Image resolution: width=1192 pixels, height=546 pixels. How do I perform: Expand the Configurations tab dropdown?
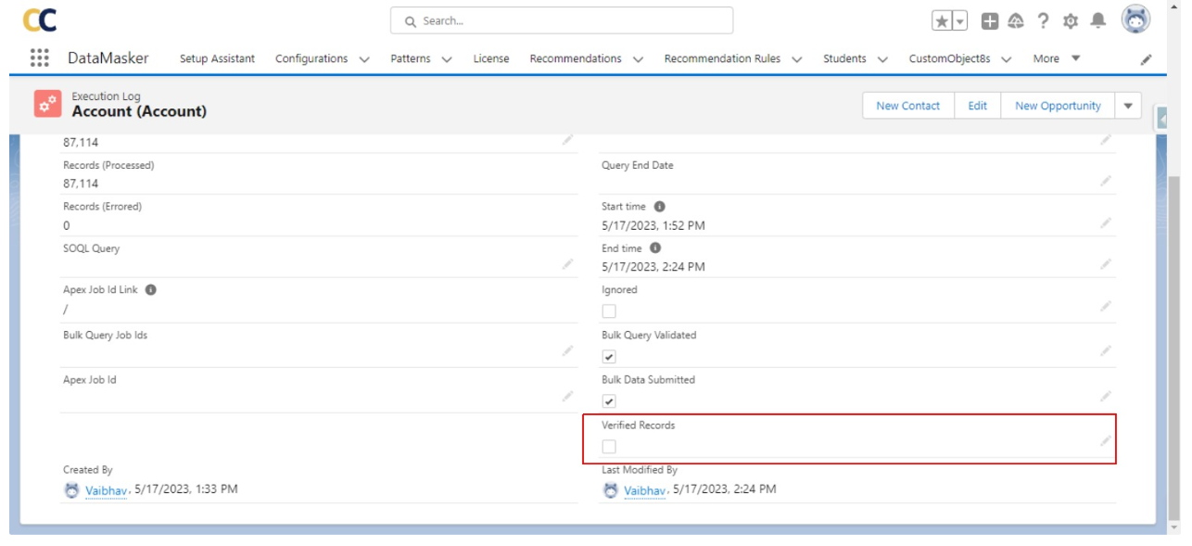[363, 59]
